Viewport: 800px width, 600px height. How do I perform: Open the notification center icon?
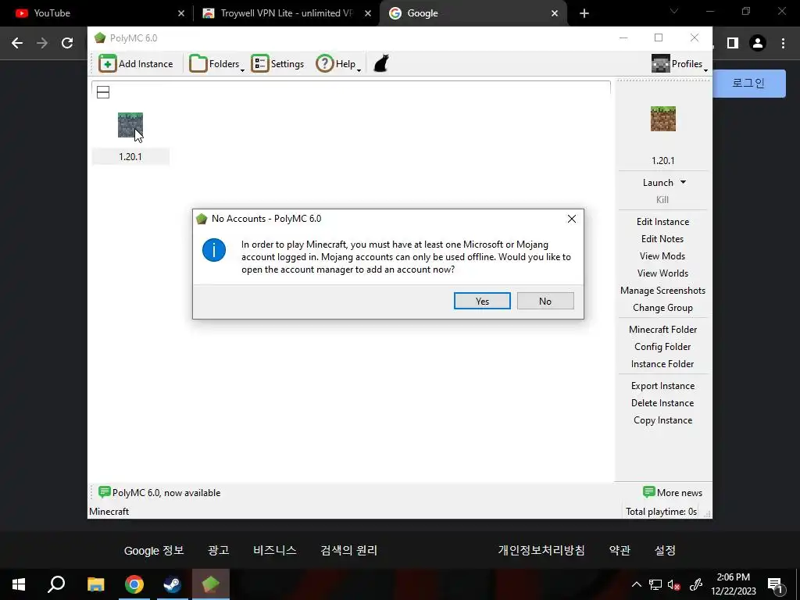pyautogui.click(x=776, y=584)
